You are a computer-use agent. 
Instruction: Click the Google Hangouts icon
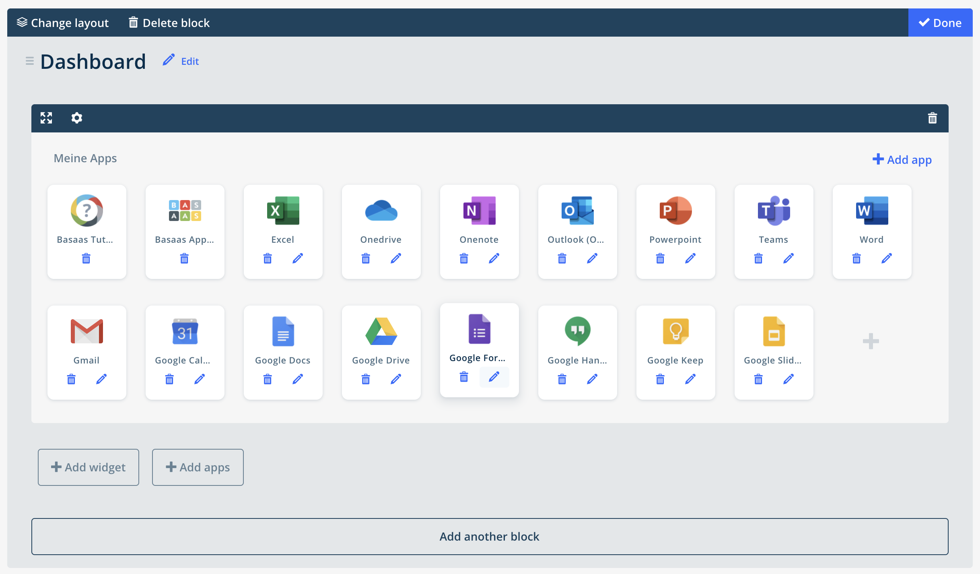(578, 331)
